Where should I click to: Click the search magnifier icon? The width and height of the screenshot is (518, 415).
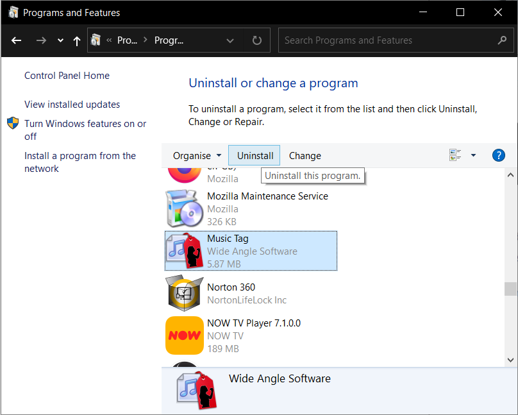(x=502, y=40)
